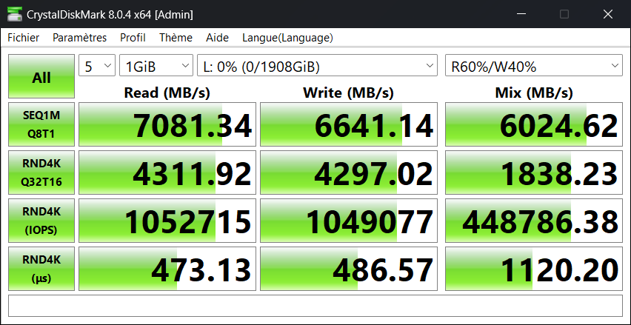631x325 pixels.
Task: Open the test count dropdown showing 5
Action: click(x=97, y=67)
